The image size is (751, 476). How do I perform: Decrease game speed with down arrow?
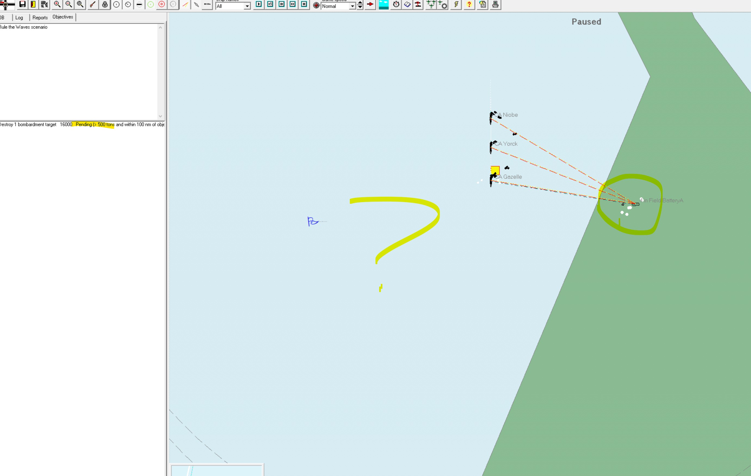click(360, 7)
